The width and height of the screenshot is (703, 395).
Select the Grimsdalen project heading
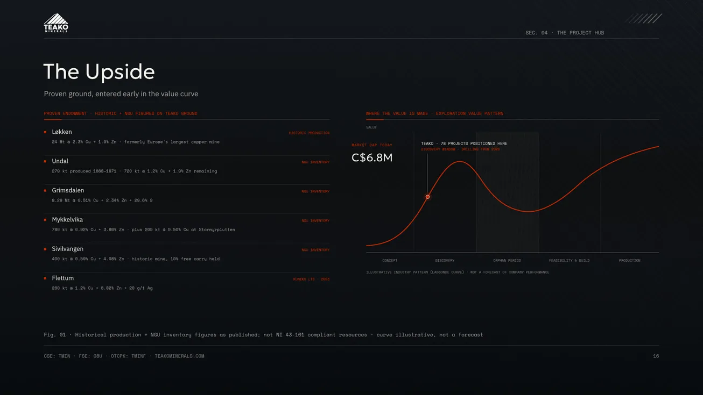[x=68, y=190]
